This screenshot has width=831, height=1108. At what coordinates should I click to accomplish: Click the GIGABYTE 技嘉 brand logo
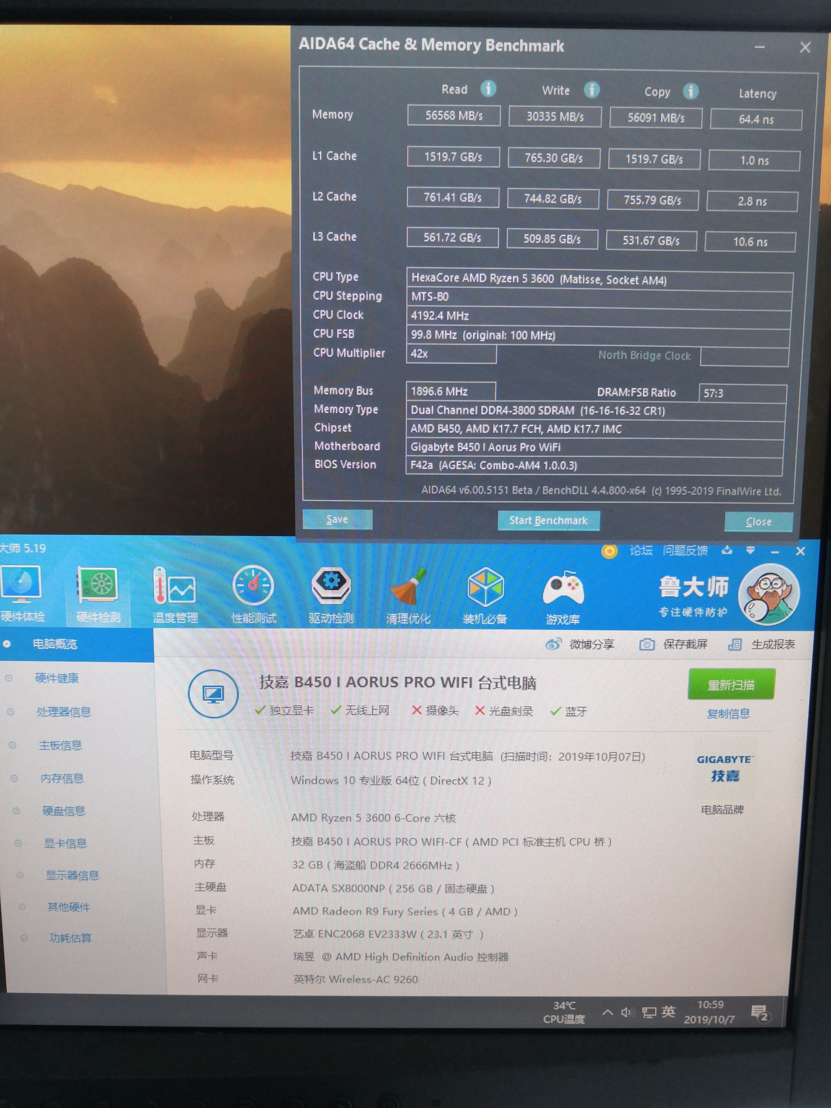[x=725, y=768]
